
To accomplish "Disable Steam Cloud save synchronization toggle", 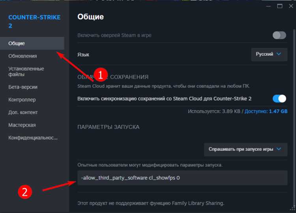I will click(x=279, y=99).
